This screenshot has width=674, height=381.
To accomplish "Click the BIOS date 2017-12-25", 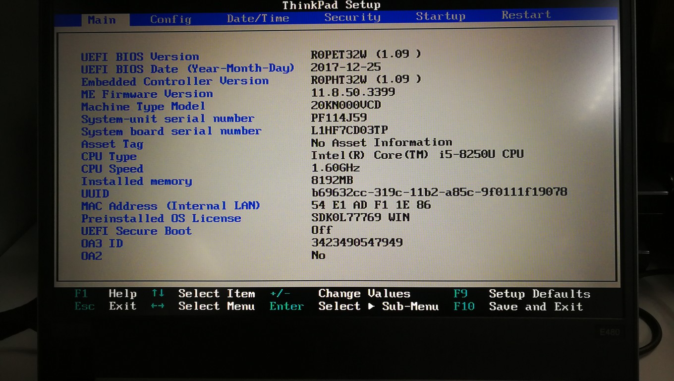I will [346, 67].
